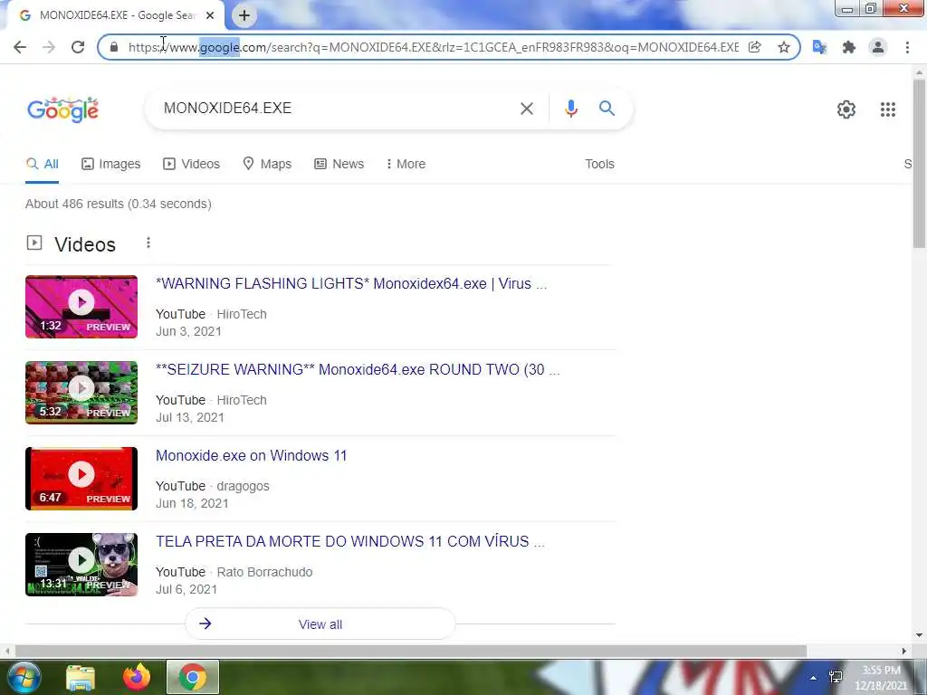Click the horizontal scrollbar thumb
927x695 pixels.
[411, 651]
